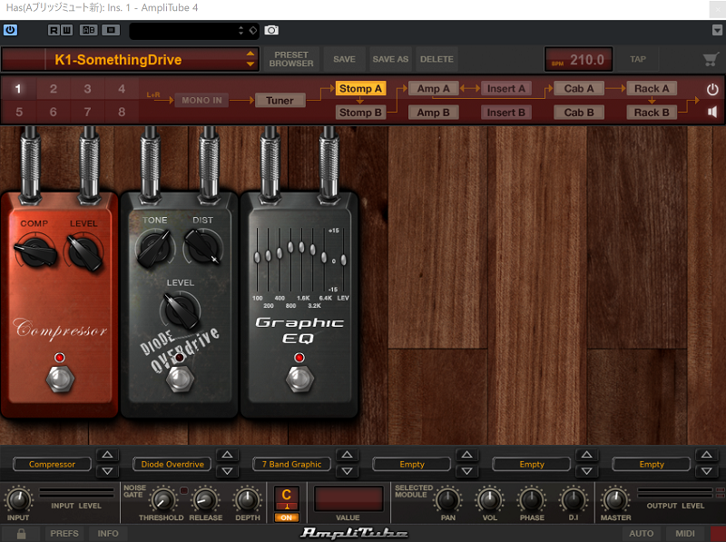This screenshot has height=542, width=726.
Task: Click the Graphic EQ LEV slider
Action: tap(344, 260)
